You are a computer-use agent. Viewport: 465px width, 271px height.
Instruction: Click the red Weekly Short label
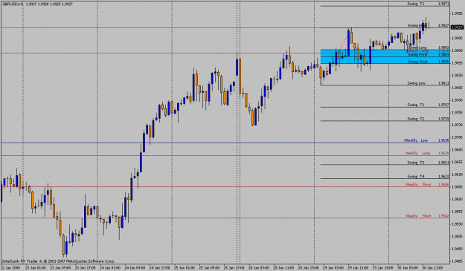pos(418,216)
